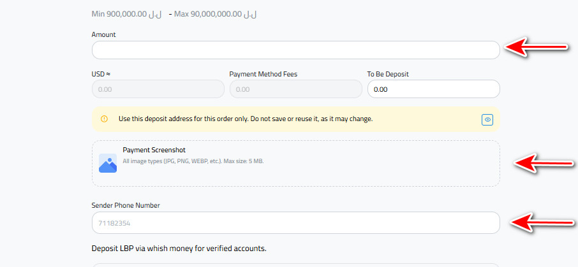The height and width of the screenshot is (267, 578).
Task: Click the Payment Method Fees field
Action: pos(295,89)
